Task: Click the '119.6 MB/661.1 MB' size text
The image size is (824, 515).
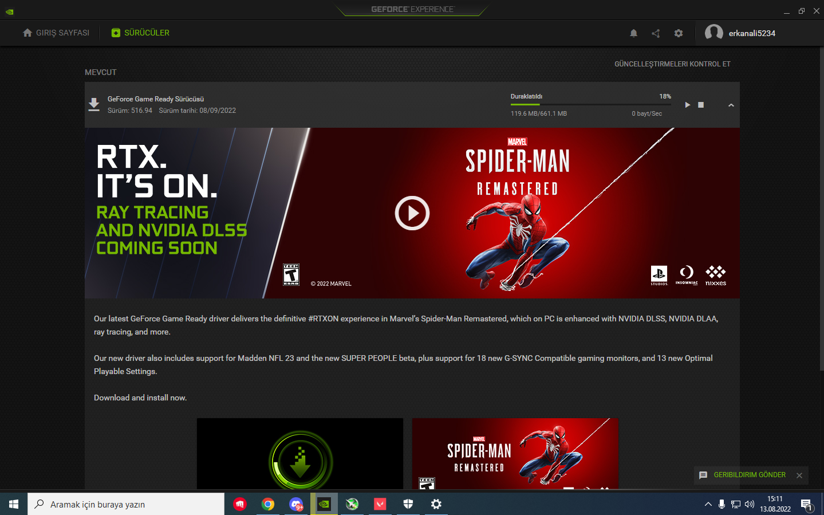Action: 539,113
